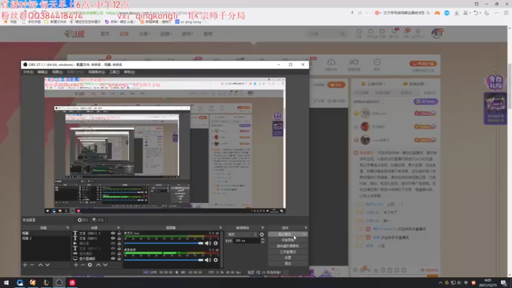Add a new source with plus icon
The image size is (512, 288).
click(x=76, y=265)
